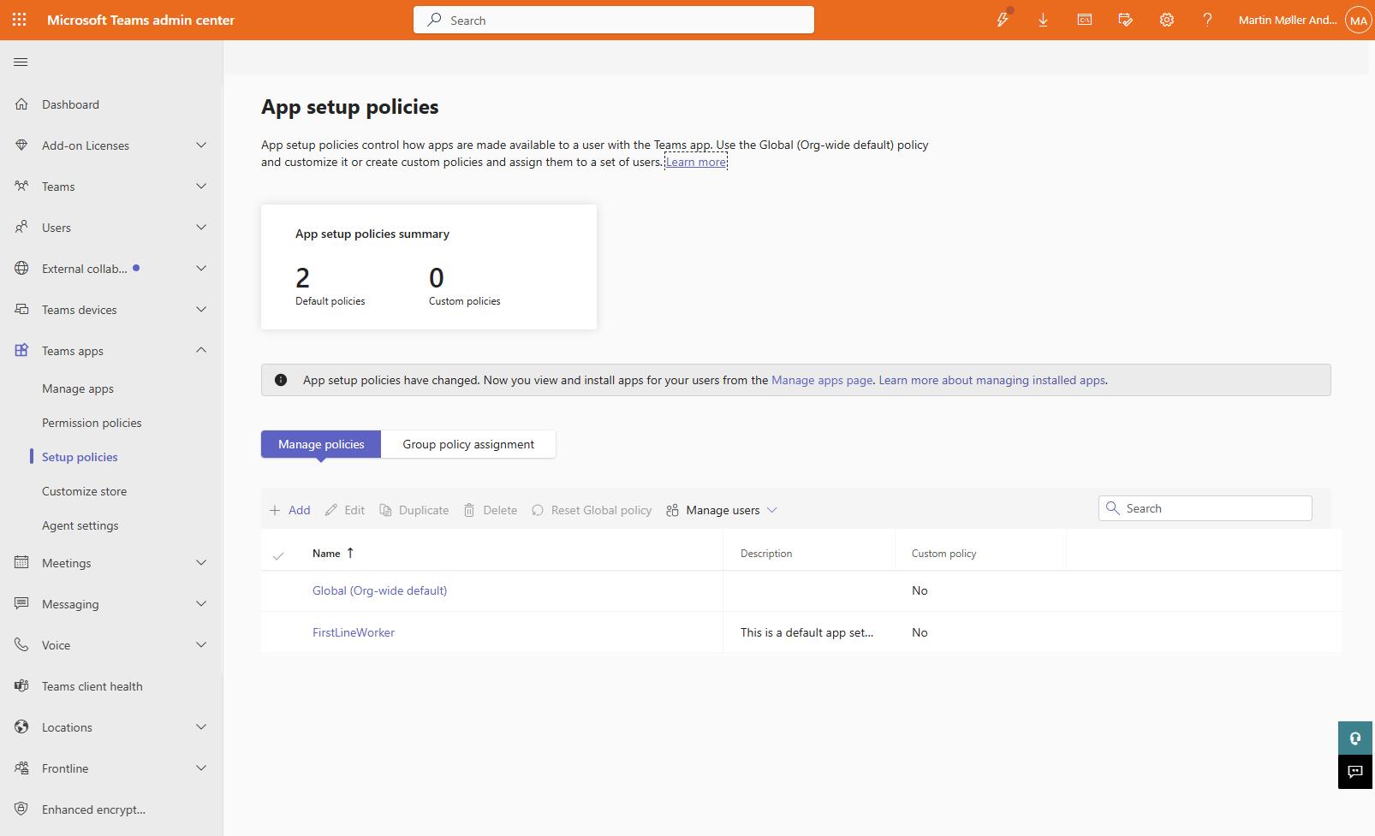This screenshot has width=1375, height=836.
Task: Follow the Learn more link
Action: tap(696, 162)
